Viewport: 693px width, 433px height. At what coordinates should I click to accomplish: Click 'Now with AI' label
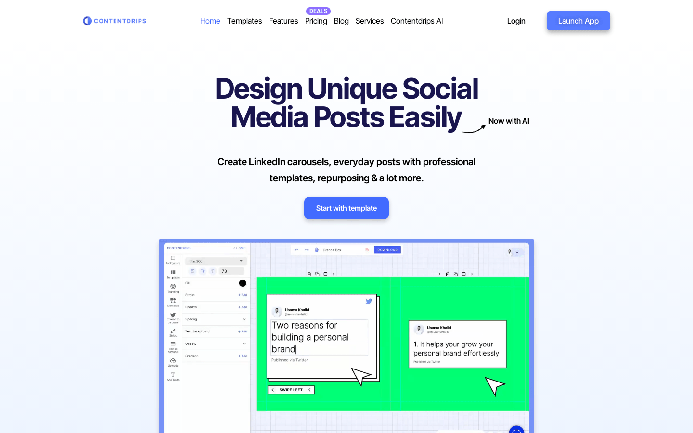click(x=509, y=121)
